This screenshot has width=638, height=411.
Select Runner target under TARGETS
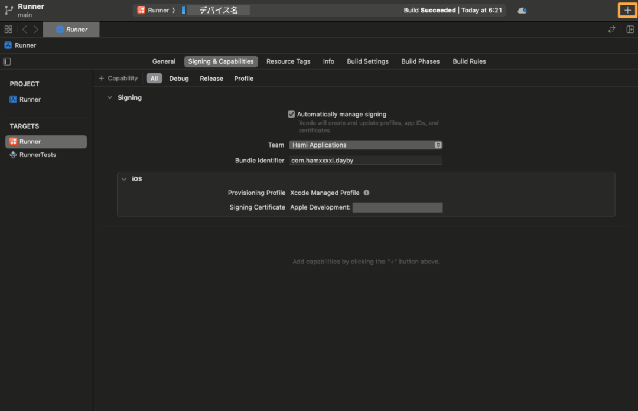point(46,142)
